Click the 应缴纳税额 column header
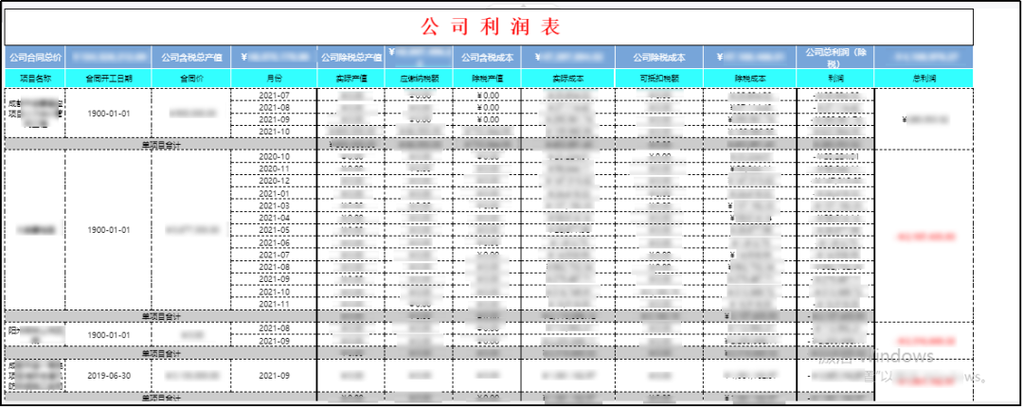Viewport: 1023px width, 407px height. (x=420, y=79)
